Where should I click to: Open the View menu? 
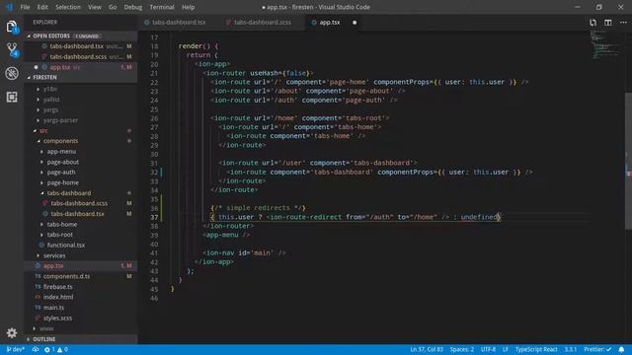pyautogui.click(x=95, y=7)
